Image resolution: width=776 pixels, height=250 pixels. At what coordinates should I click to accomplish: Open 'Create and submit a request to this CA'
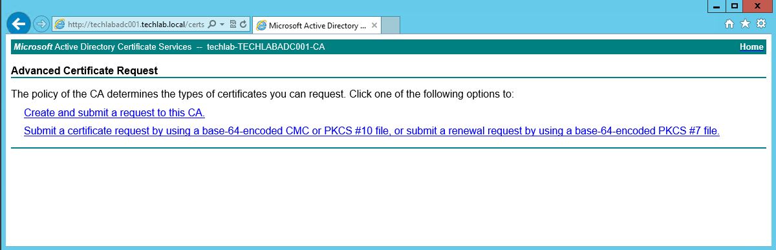[114, 113]
